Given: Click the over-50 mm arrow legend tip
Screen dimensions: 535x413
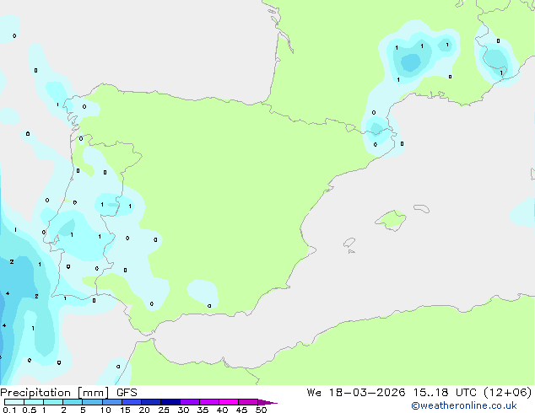Looking at the screenshot, I should tap(267, 402).
